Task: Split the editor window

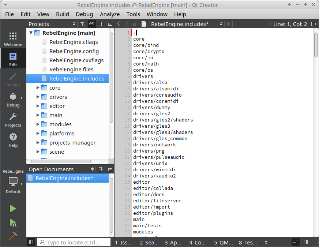Action: [314, 24]
